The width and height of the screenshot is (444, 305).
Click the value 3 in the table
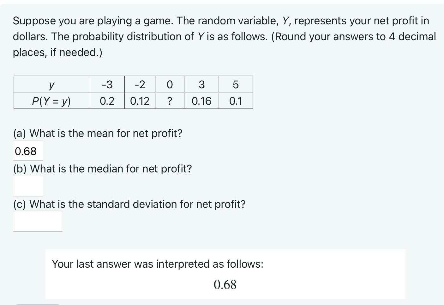pyautogui.click(x=201, y=84)
